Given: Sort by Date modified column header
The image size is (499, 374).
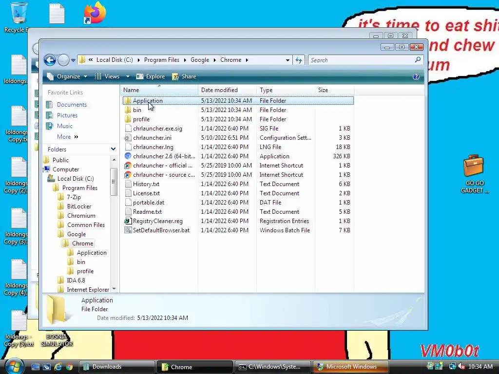Looking at the screenshot, I should (x=227, y=90).
